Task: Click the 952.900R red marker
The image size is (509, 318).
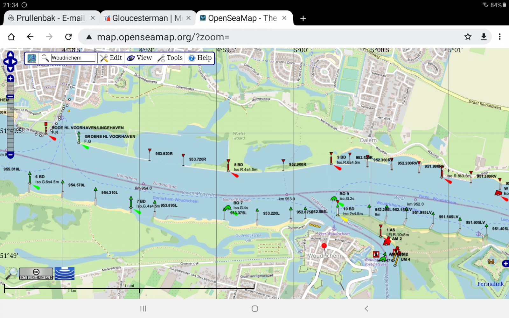Action: (283, 165)
